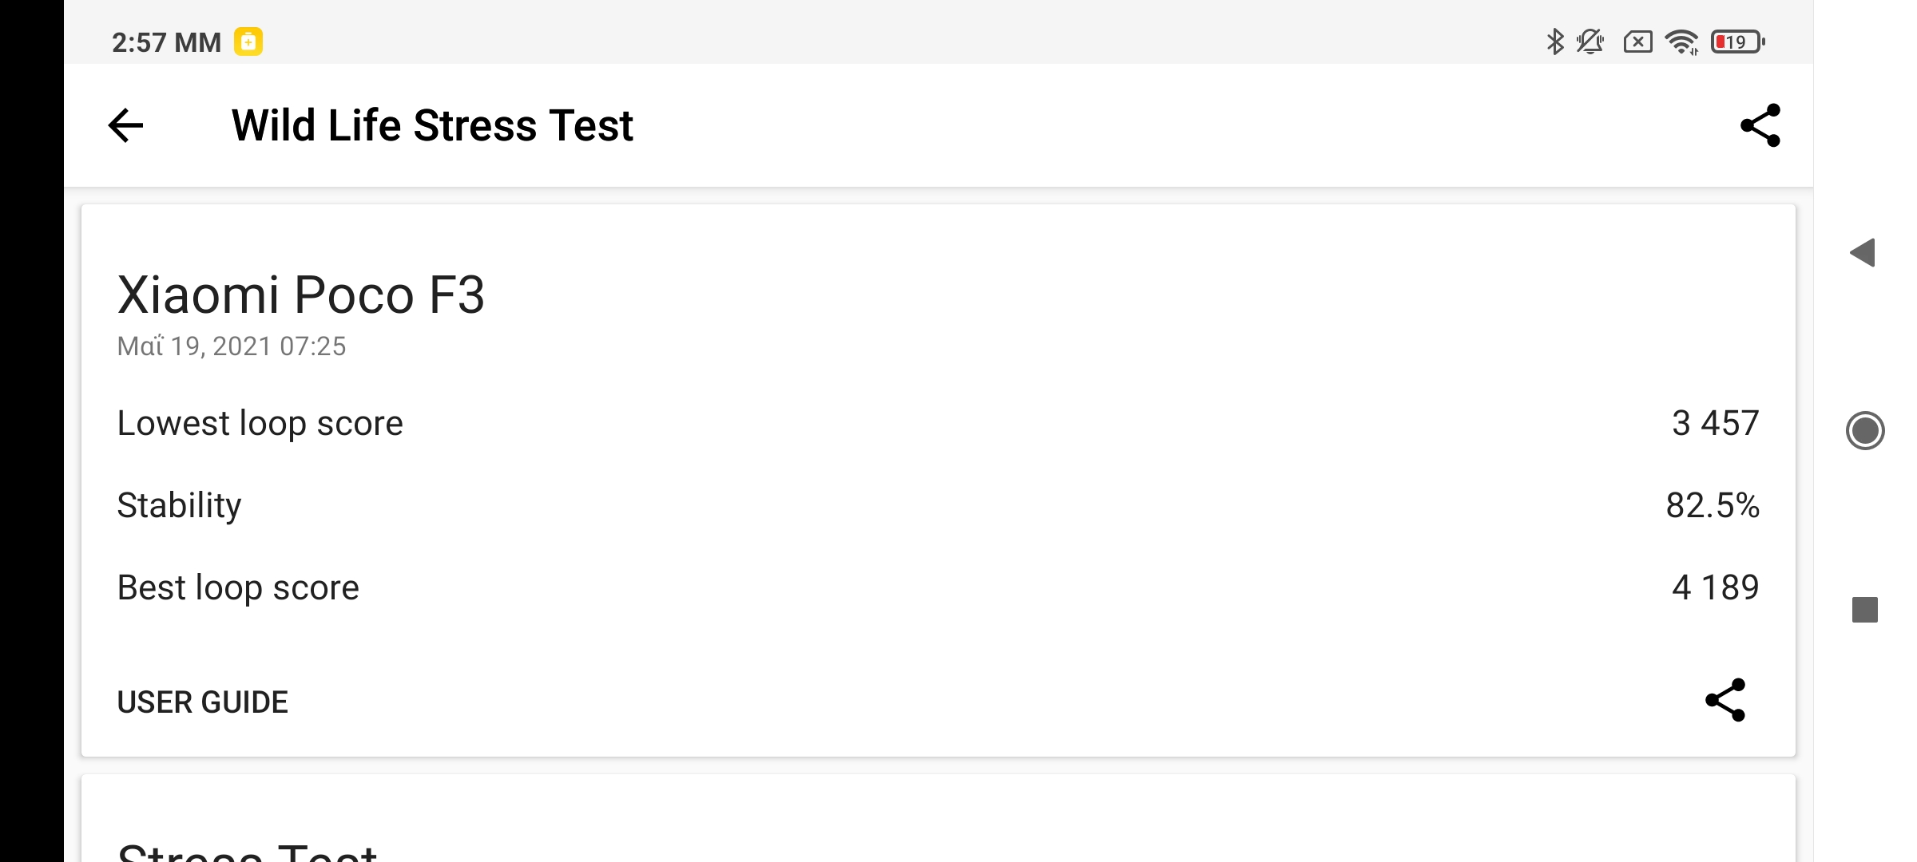The height and width of the screenshot is (862, 1917).
Task: Go back using the header arrow
Action: click(125, 125)
